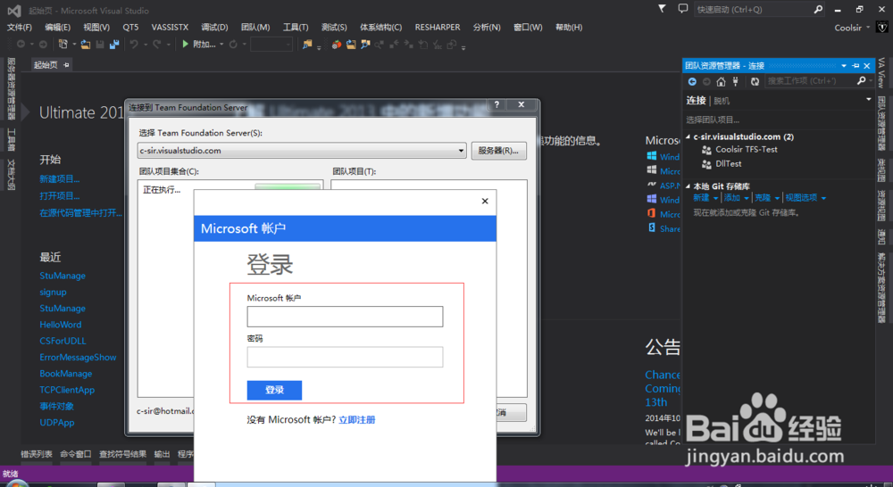Open the 连接 page dropdown arrow
The width and height of the screenshot is (893, 487).
[869, 100]
